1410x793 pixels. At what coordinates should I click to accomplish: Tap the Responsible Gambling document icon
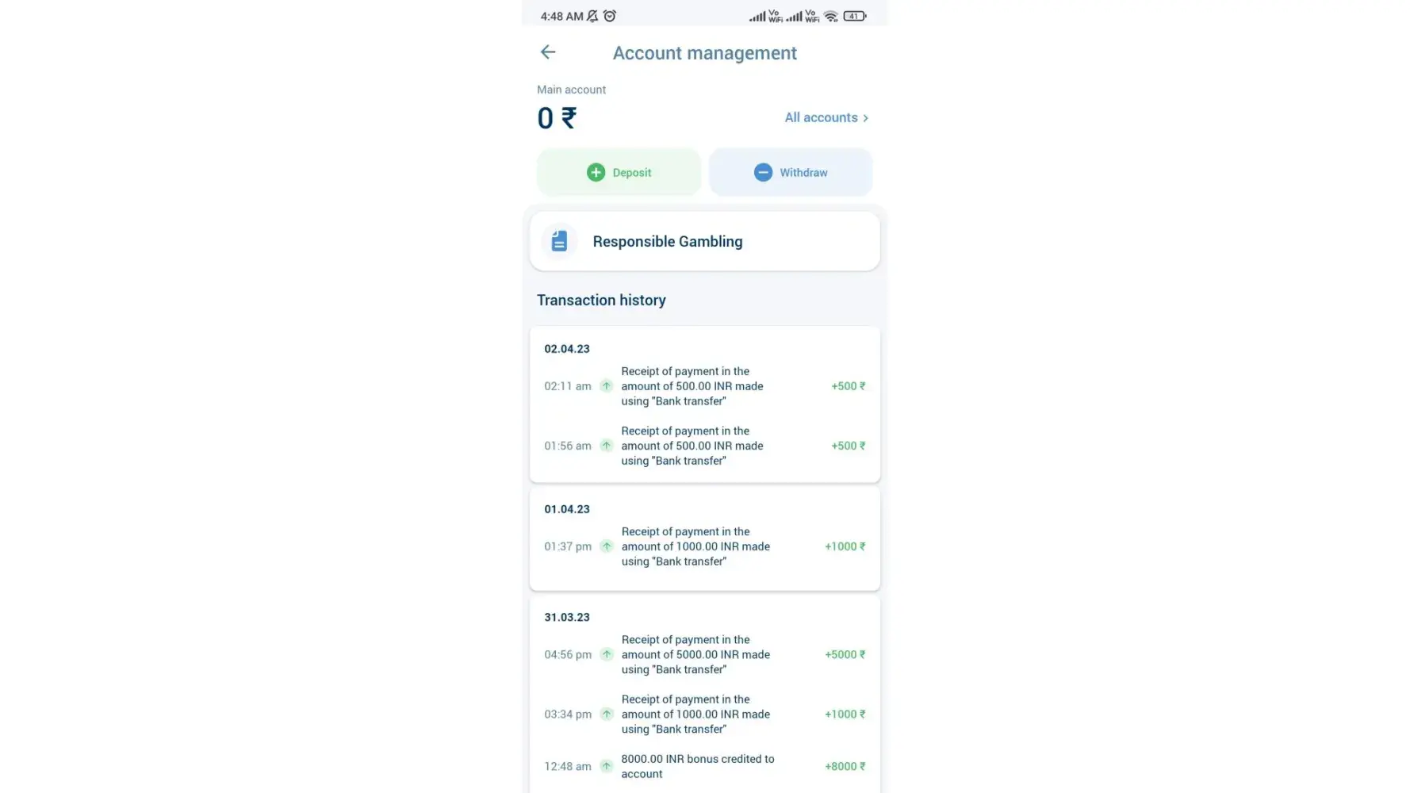pyautogui.click(x=559, y=241)
